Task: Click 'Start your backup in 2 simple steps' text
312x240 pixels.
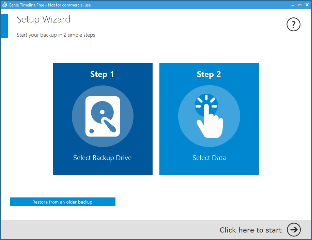Action: point(56,35)
